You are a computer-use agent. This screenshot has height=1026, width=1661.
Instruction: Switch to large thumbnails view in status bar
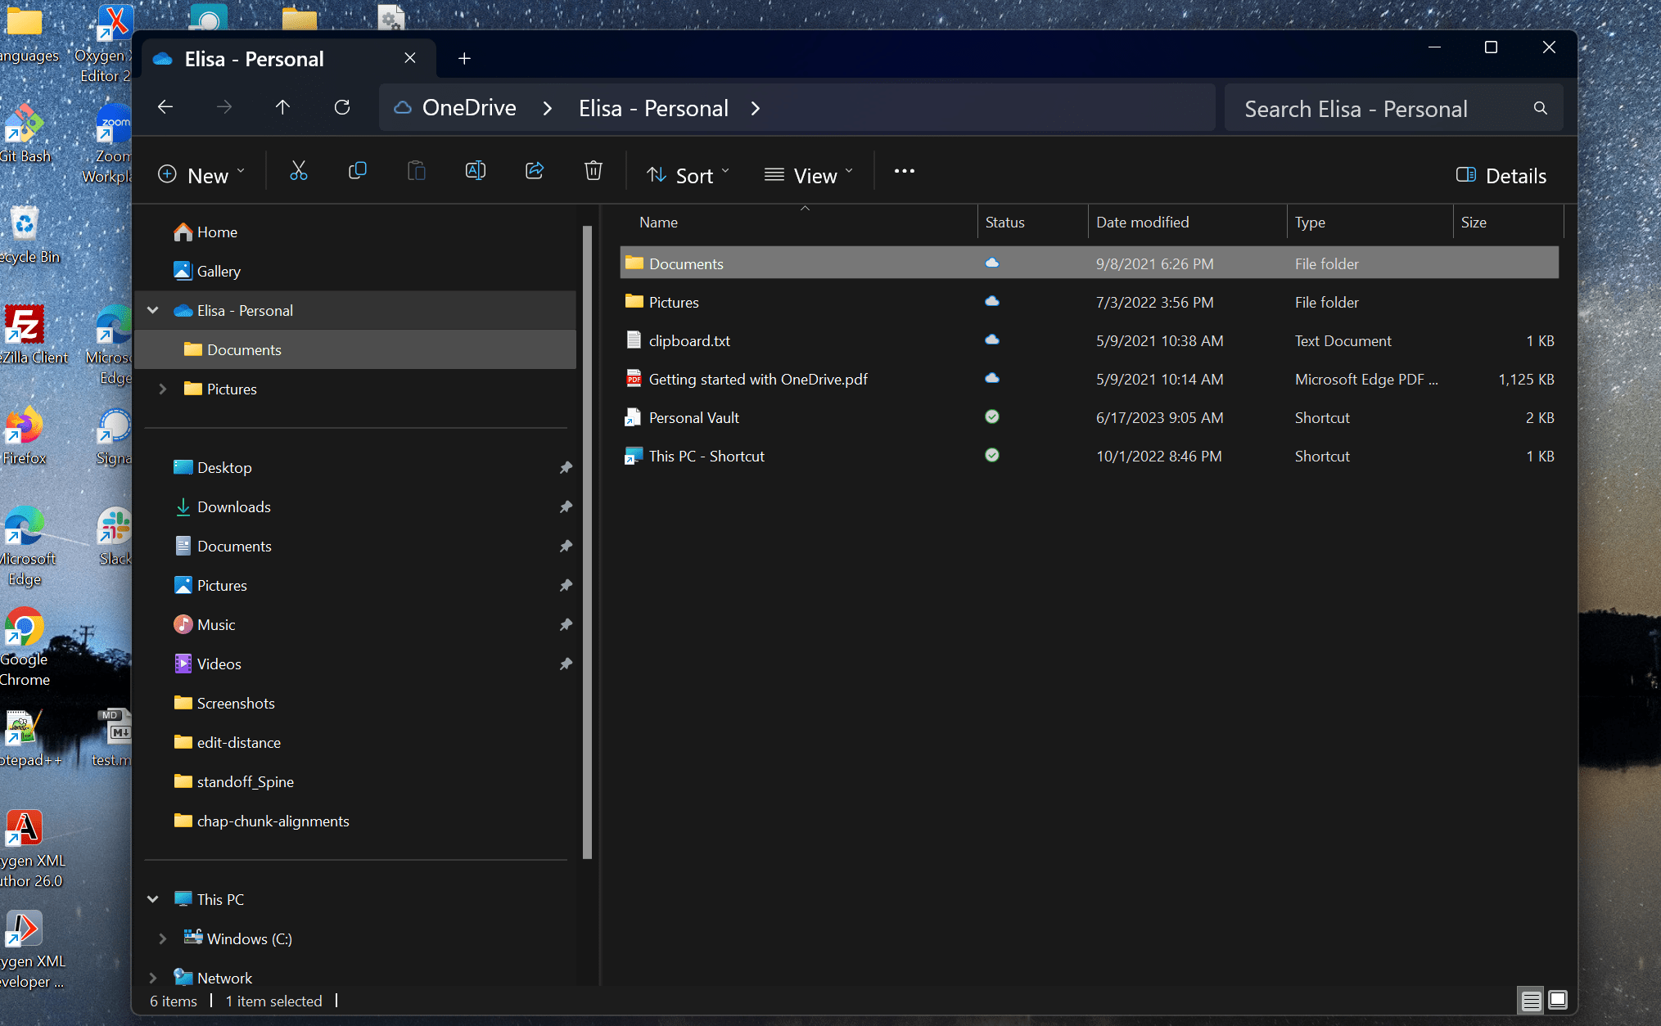(1558, 1000)
